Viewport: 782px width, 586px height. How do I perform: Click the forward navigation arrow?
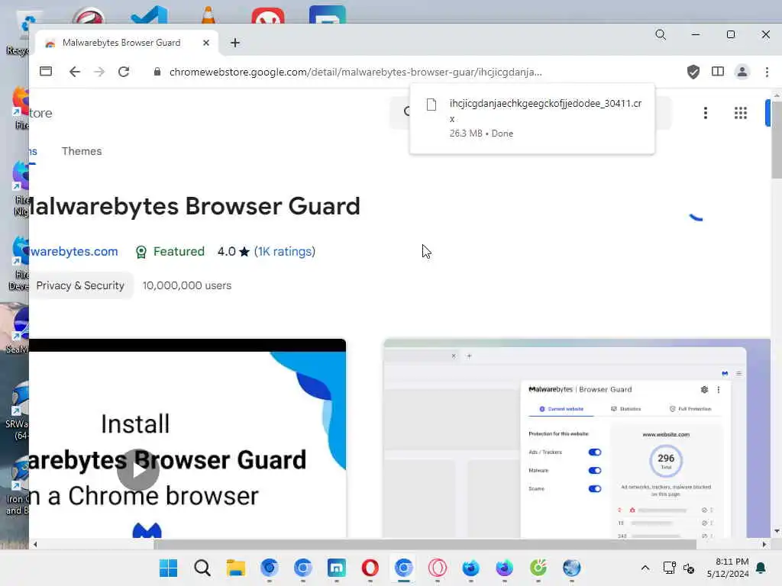tap(99, 72)
